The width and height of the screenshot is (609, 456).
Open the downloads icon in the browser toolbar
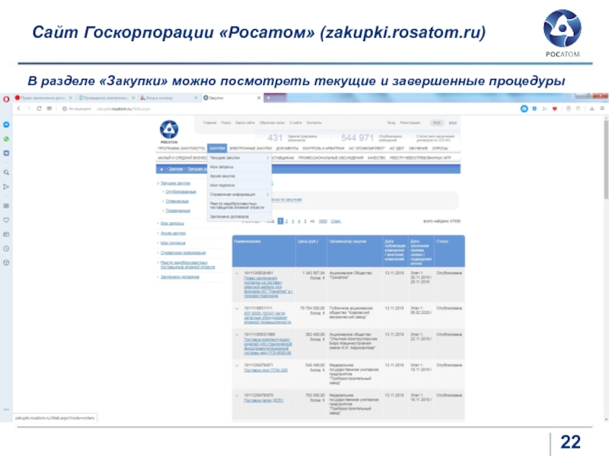click(592, 109)
